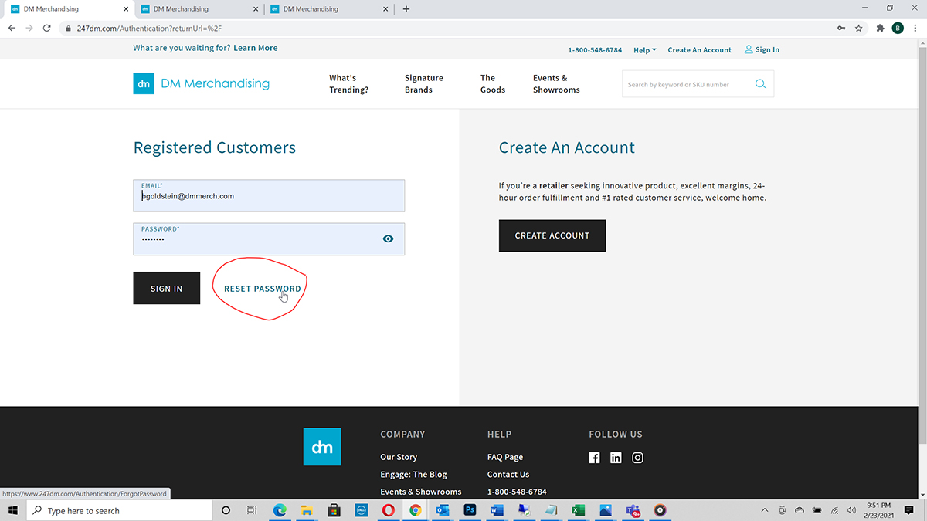Open the FAQ Page link
Screen dimensions: 927x521
505,457
